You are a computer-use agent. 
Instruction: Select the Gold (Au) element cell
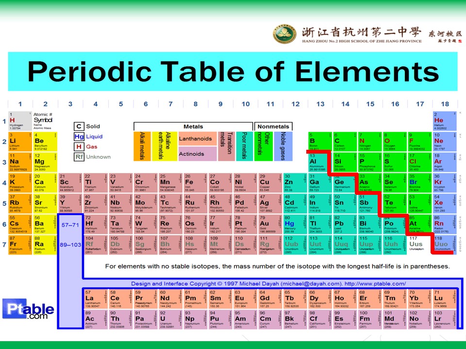click(270, 224)
